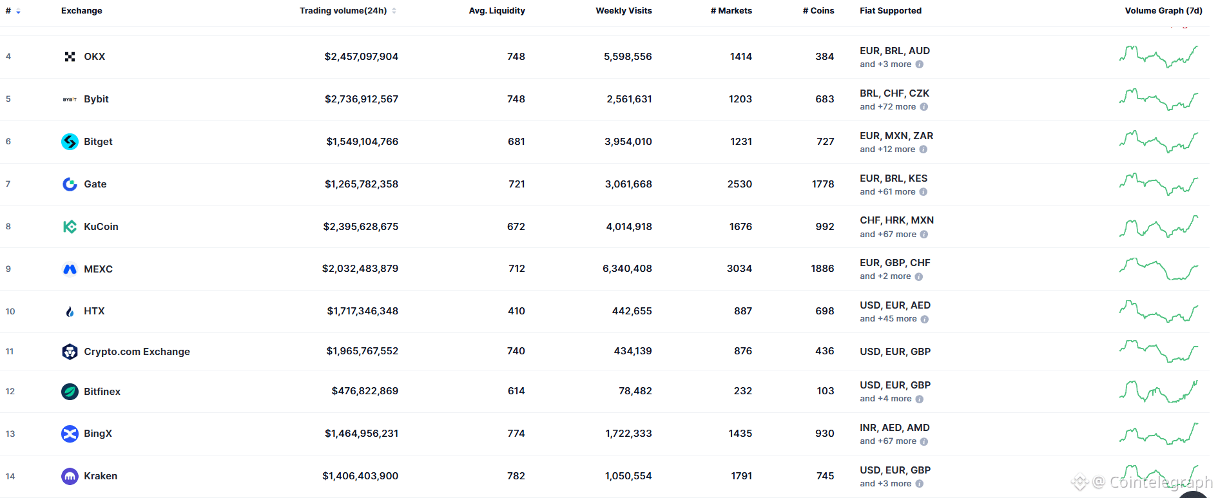Click the Crypto.com Exchange logo icon
This screenshot has height=498, width=1218.
point(70,352)
